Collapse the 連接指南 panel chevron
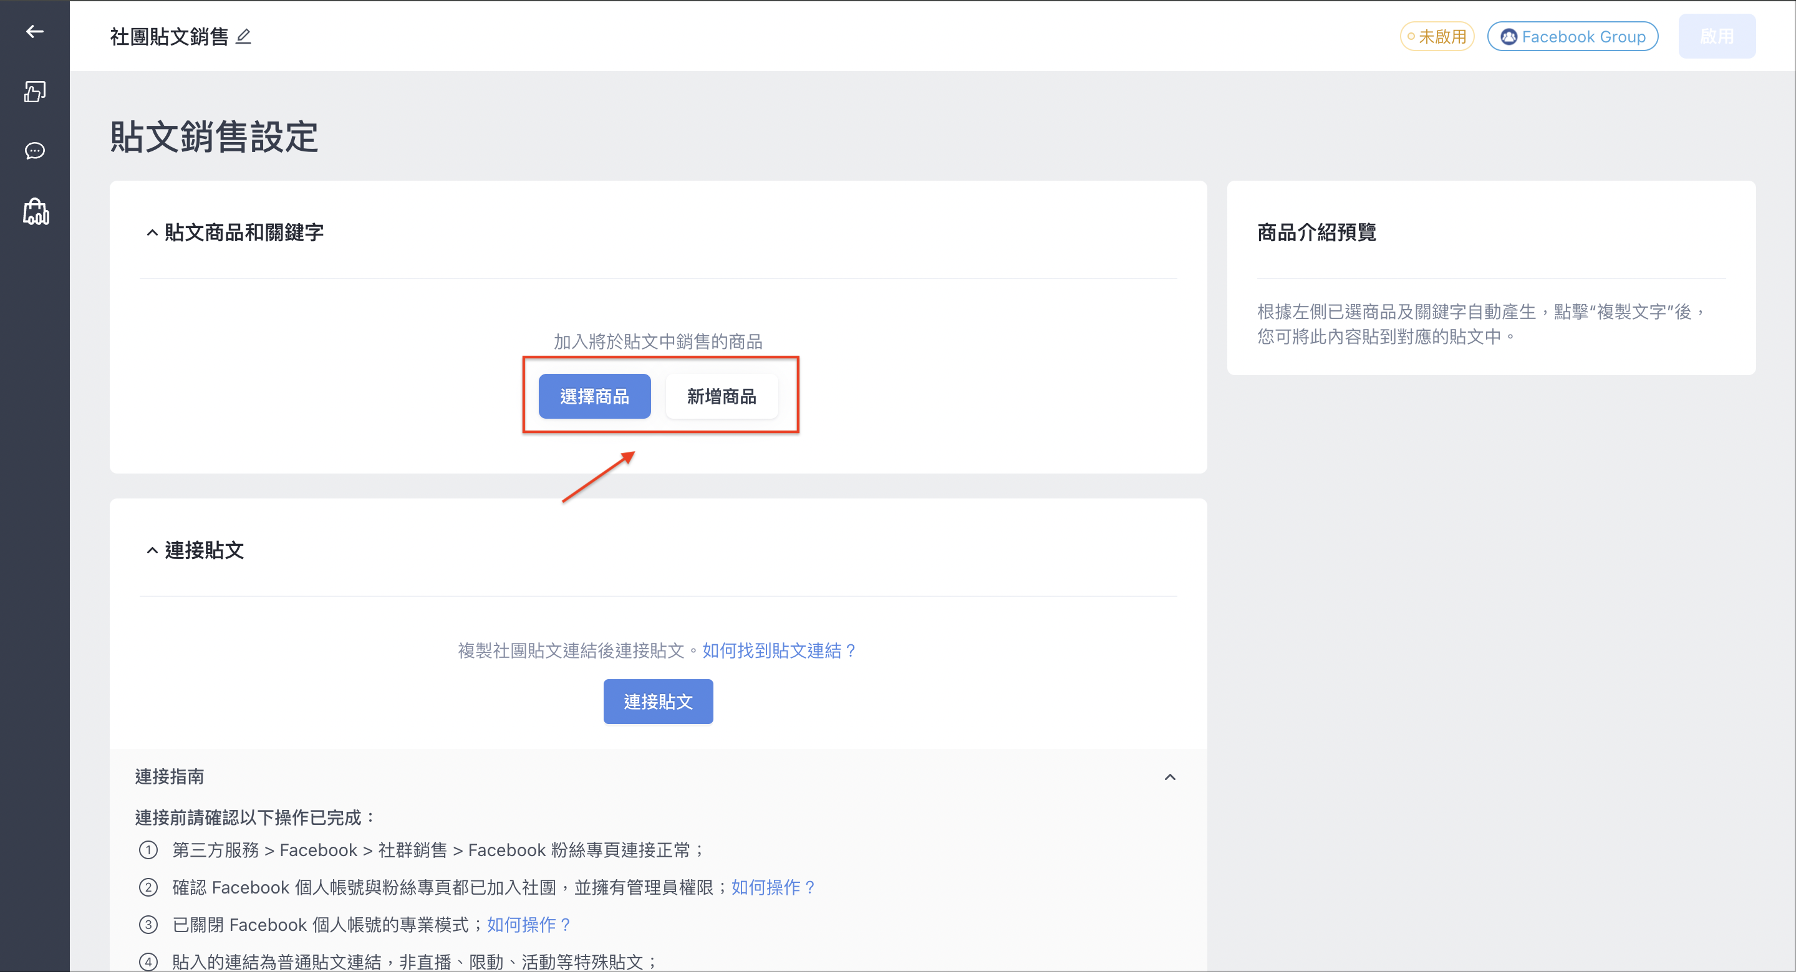Screen dimensions: 1796x972 pyautogui.click(x=1170, y=777)
